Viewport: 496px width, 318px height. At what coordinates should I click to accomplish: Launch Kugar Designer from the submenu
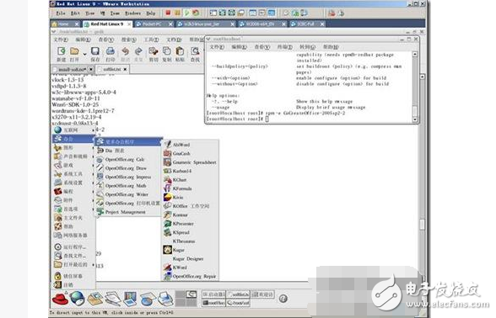190,259
